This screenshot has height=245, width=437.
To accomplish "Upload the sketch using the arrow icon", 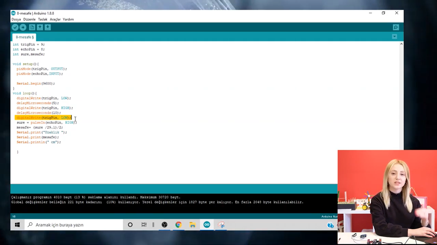I will (23, 27).
